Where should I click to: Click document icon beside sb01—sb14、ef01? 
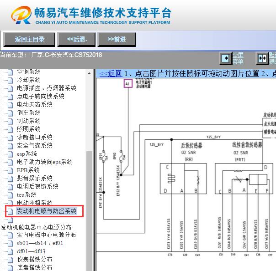pos(11,244)
